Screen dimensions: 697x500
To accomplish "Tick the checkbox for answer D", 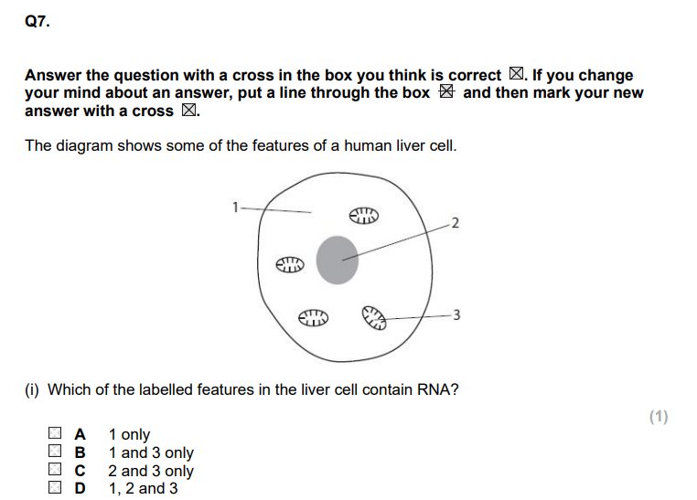I will pos(55,487).
